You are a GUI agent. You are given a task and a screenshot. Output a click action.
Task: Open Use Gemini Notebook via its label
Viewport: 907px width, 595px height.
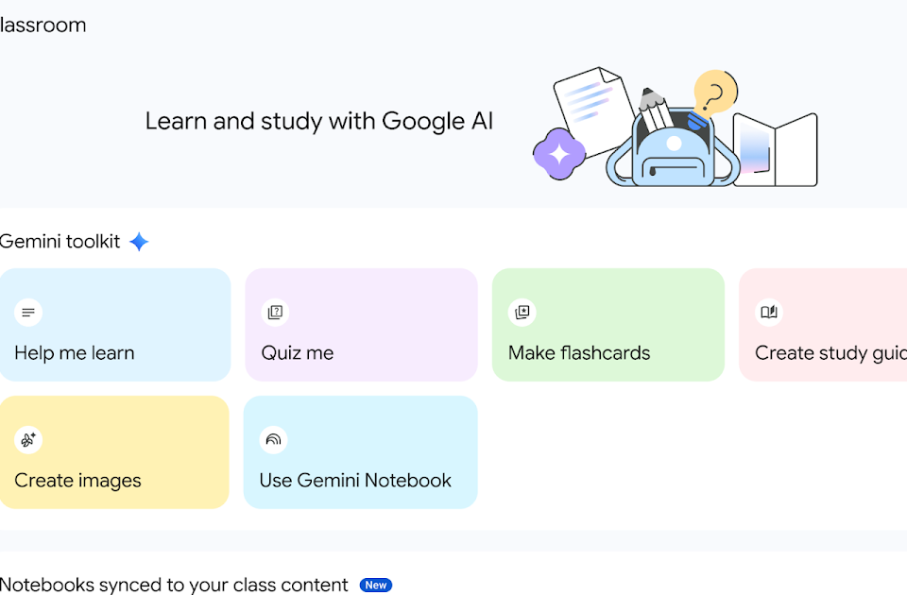[x=355, y=481]
